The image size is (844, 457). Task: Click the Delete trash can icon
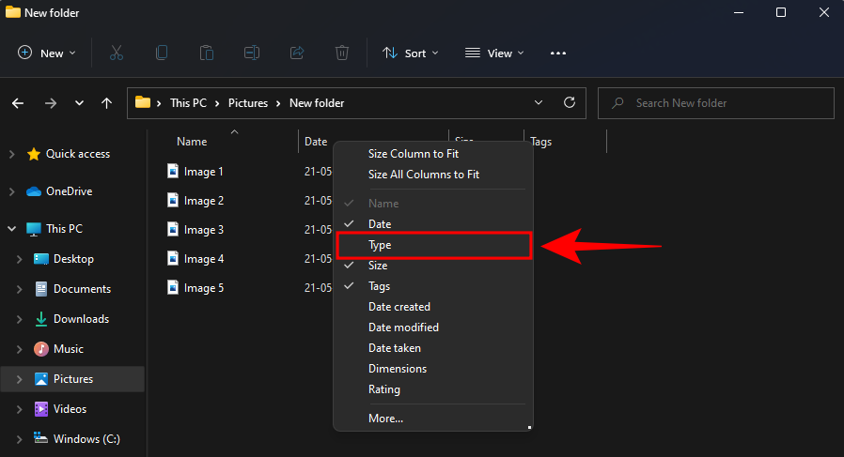343,53
